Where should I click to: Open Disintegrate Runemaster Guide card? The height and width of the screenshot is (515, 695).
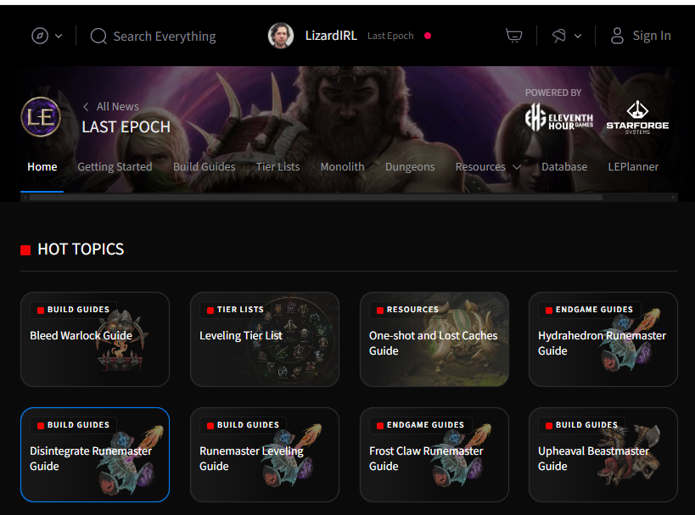(x=95, y=455)
